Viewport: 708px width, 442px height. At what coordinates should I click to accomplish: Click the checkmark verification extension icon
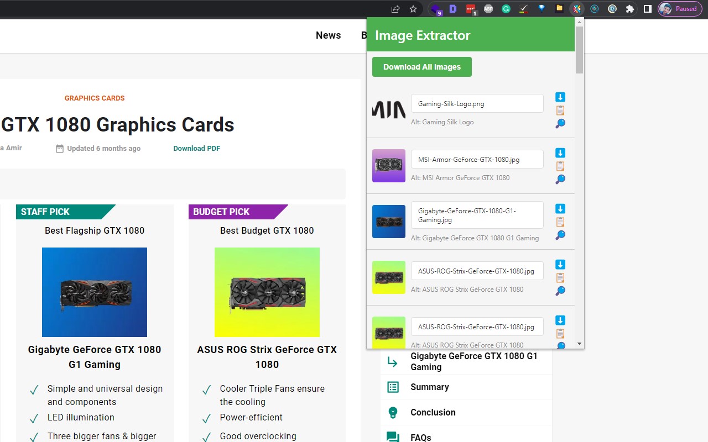(524, 9)
